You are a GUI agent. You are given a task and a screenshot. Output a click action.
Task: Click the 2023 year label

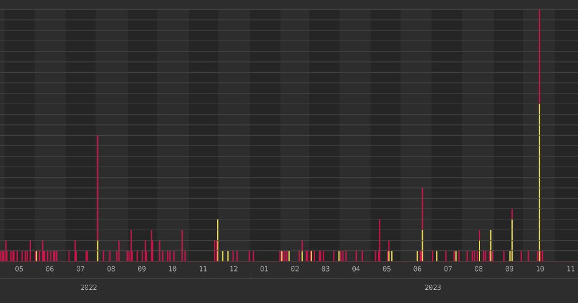click(432, 288)
